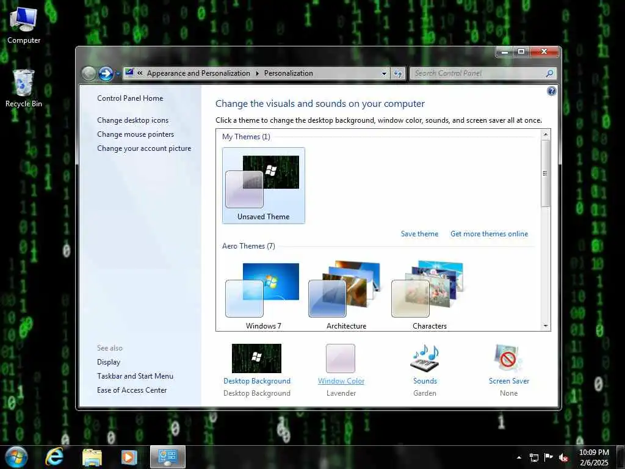Open the Sounds keyboard notes icon
Viewport: 625px width, 469px height.
[x=425, y=358]
